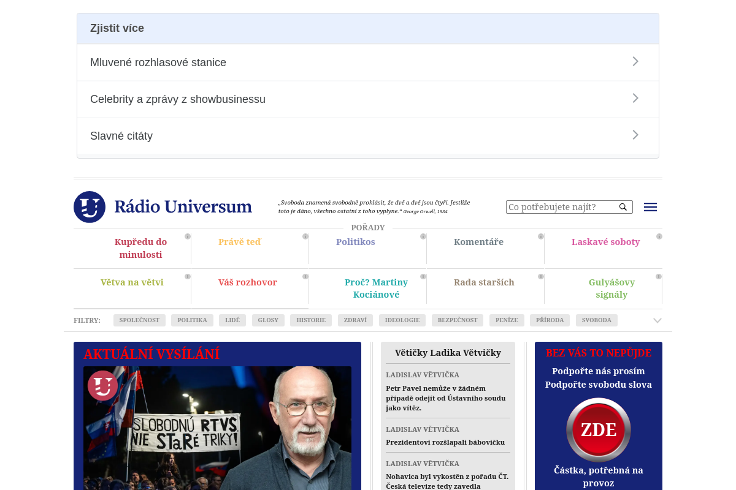
Task: Click the round logo badge on broadcast image
Action: [x=102, y=386]
